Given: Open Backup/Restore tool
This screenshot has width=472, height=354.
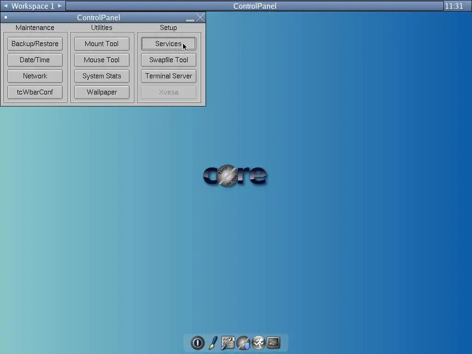Looking at the screenshot, I should (x=35, y=44).
